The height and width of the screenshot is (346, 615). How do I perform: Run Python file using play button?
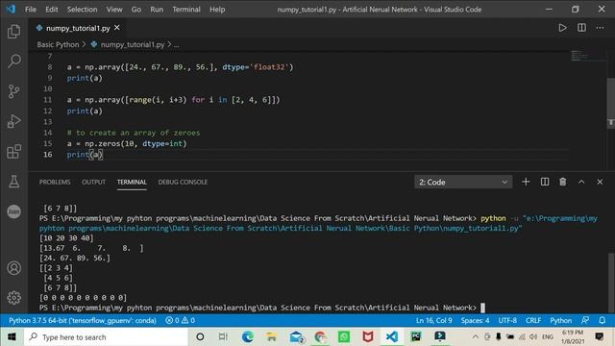click(x=562, y=28)
